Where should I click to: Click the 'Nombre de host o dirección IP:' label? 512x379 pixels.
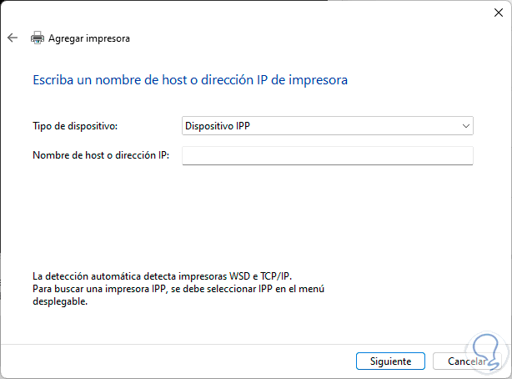100,155
